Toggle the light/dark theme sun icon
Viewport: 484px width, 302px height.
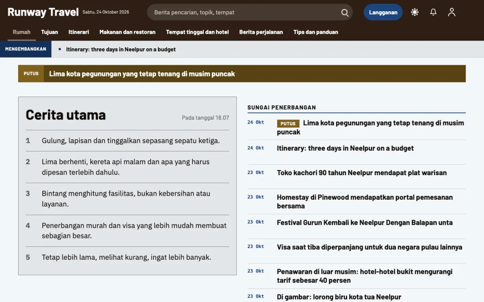coord(415,12)
